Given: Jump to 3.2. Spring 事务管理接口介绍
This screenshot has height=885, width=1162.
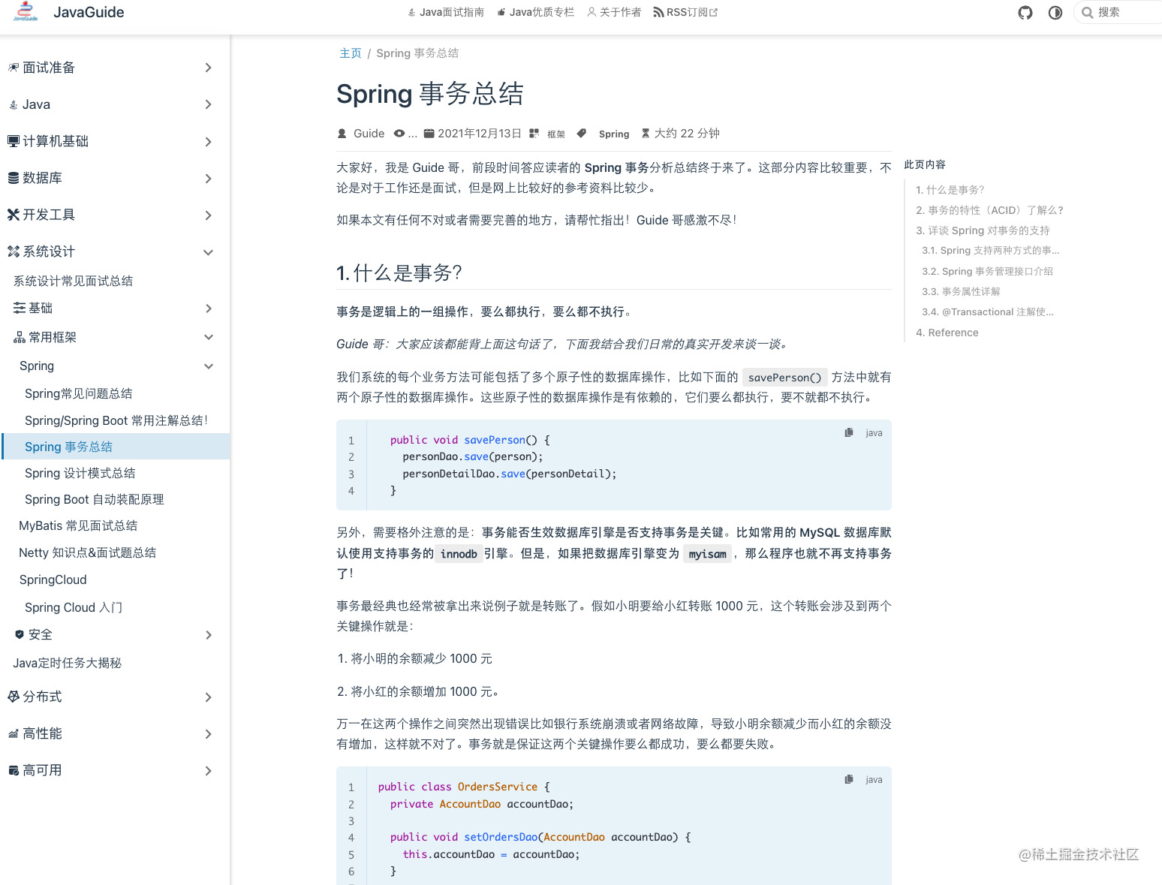Looking at the screenshot, I should coord(987,271).
